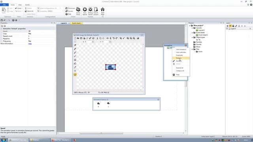Viewport: 253px width, 142px height.
Task: Click Save image icon in image editor
Action: click(x=81, y=38)
